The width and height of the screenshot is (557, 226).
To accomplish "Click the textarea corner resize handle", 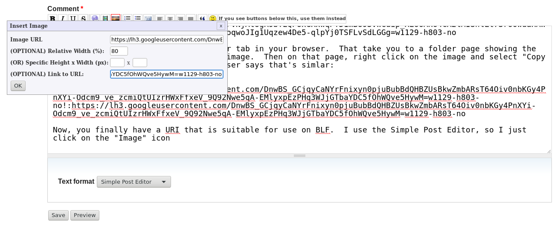I will [x=548, y=151].
